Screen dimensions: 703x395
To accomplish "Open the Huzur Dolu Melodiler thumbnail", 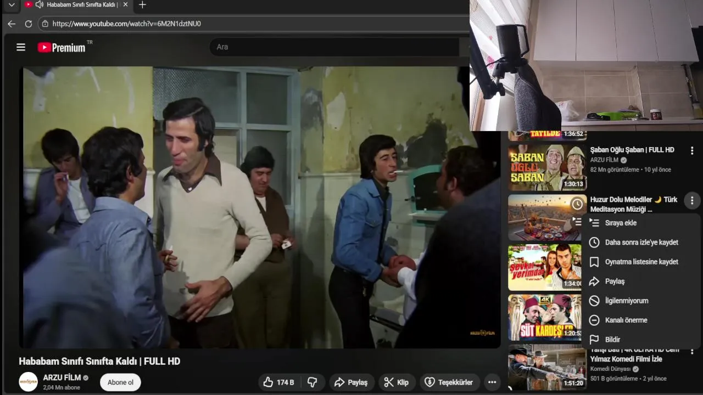I will 547,217.
